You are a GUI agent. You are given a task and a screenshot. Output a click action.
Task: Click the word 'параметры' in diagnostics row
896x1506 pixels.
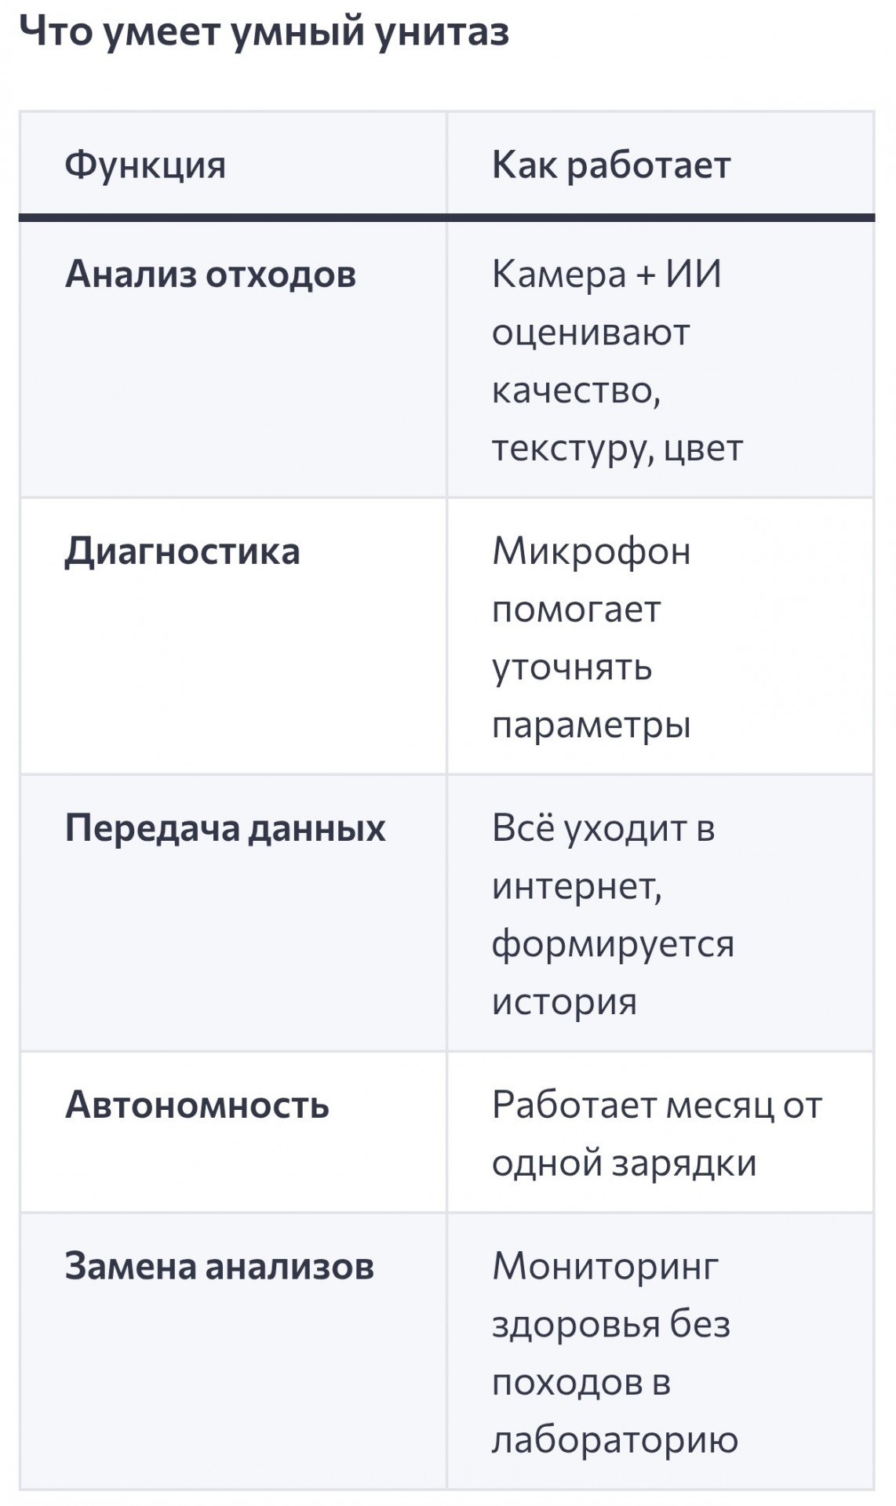point(592,726)
